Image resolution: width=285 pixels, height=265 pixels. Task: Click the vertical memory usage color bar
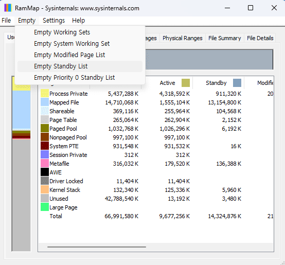point(21,164)
